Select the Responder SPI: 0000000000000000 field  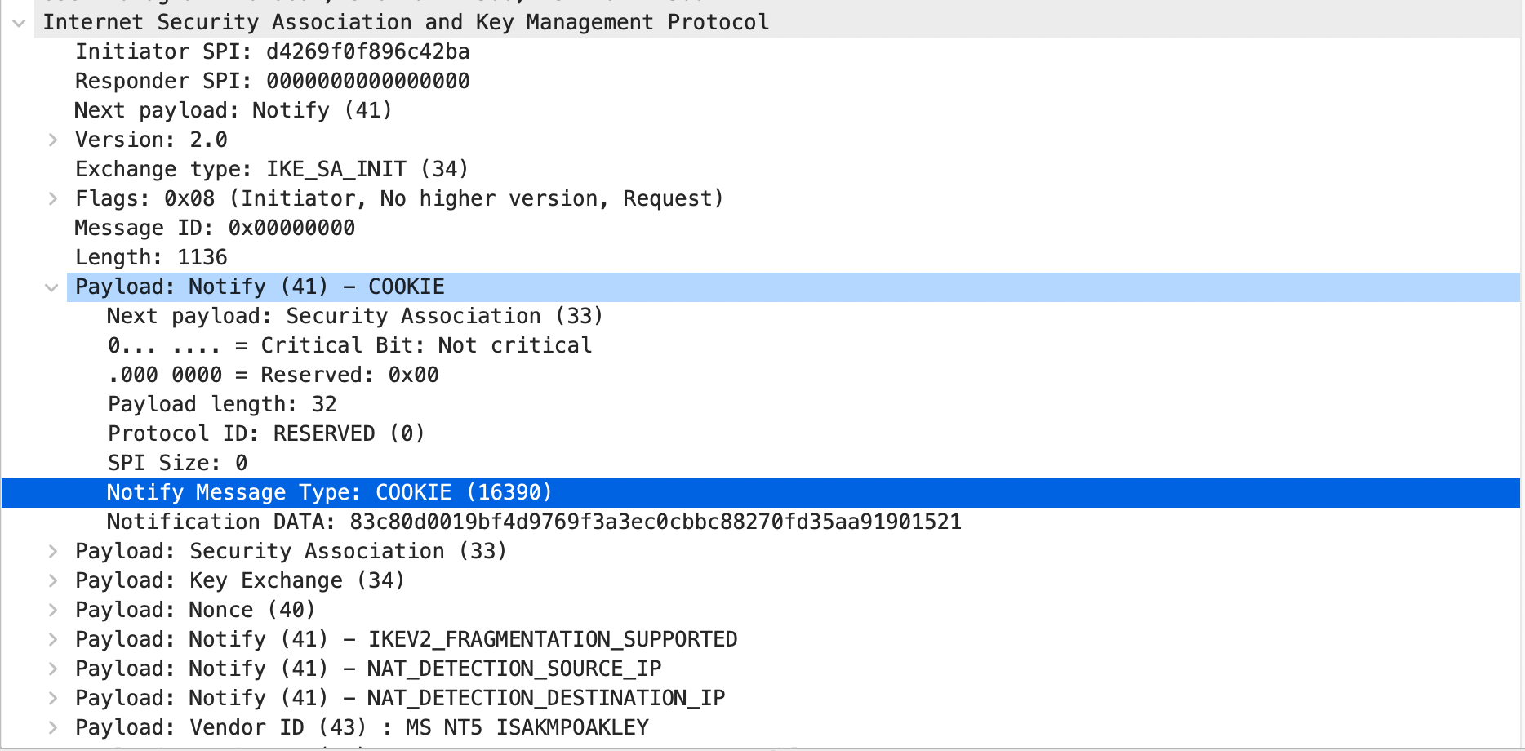[272, 82]
